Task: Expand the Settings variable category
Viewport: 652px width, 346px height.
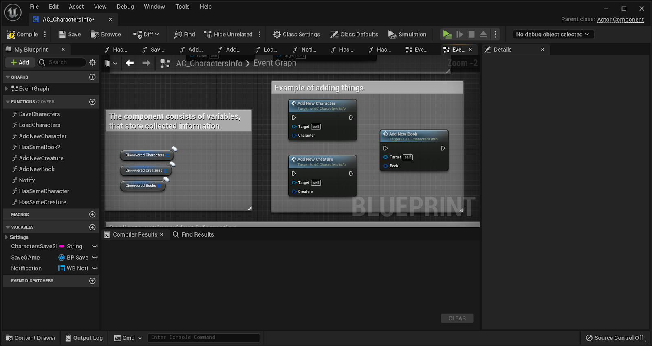Action: [7, 237]
